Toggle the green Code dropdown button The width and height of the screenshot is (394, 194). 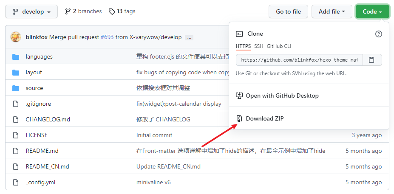[x=372, y=11]
